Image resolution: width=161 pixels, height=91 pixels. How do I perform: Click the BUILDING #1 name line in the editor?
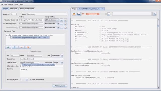pyautogui.click(x=80, y=27)
